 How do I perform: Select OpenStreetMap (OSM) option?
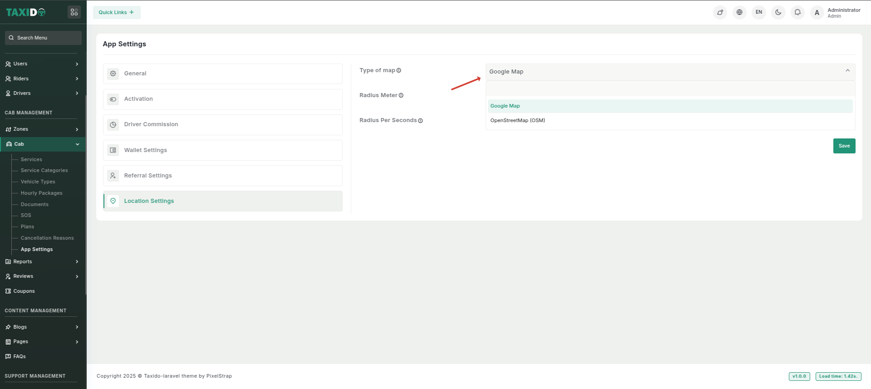[517, 120]
